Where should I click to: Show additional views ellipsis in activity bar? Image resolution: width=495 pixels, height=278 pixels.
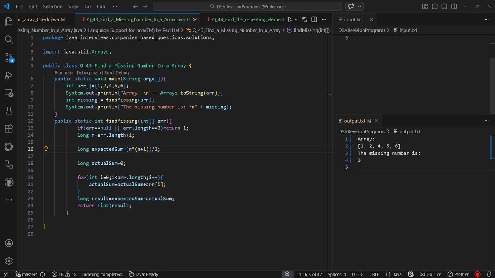pyautogui.click(x=9, y=200)
